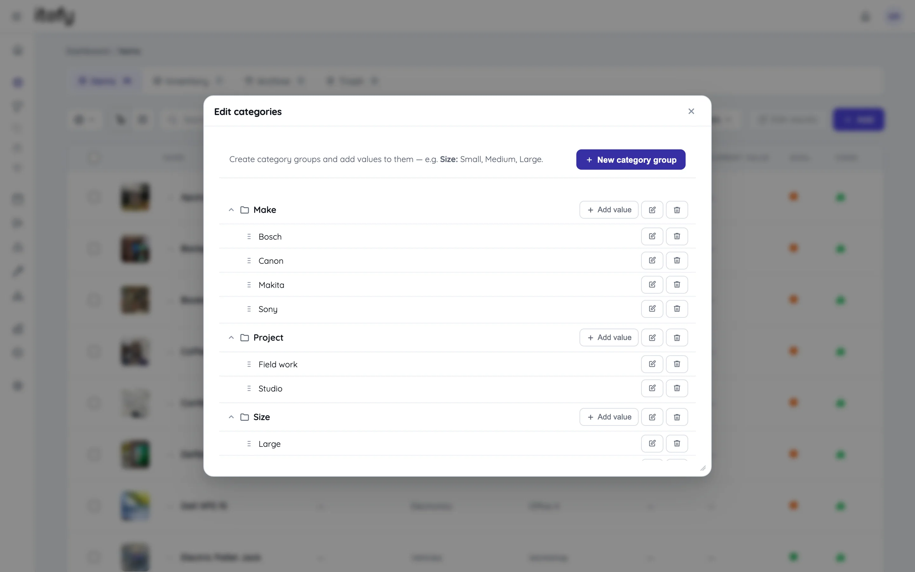Viewport: 915px width, 572px height.
Task: Delete the Studio value
Action: [677, 389]
